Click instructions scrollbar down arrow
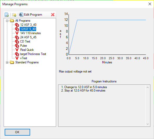The image size is (154, 139). [x=148, y=124]
